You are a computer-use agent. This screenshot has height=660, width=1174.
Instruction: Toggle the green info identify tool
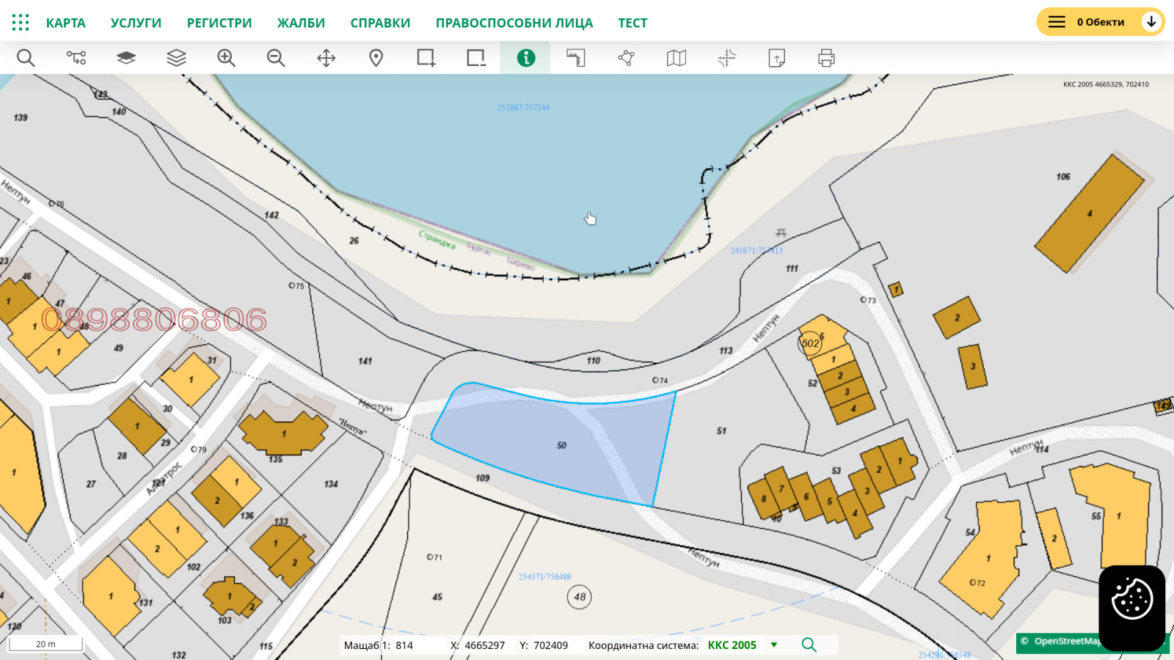tap(525, 58)
